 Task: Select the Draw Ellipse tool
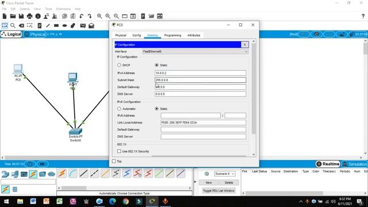coord(65,25)
